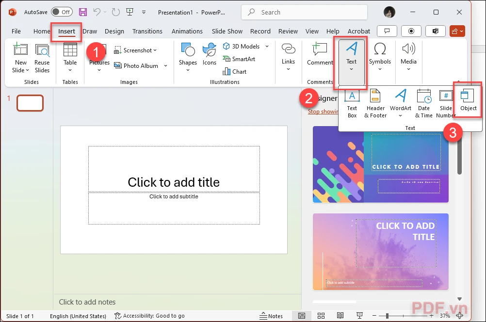Open the Animations tab
Image resolution: width=486 pixels, height=322 pixels.
click(187, 32)
